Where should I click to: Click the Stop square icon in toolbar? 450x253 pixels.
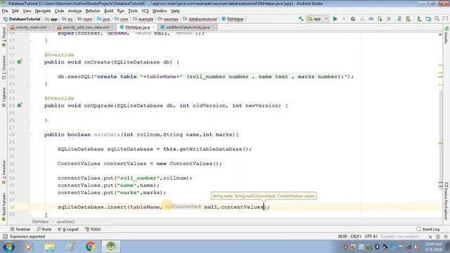[389, 19]
